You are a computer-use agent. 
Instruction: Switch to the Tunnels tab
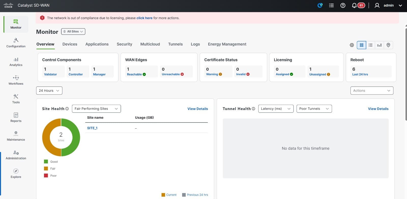(175, 44)
